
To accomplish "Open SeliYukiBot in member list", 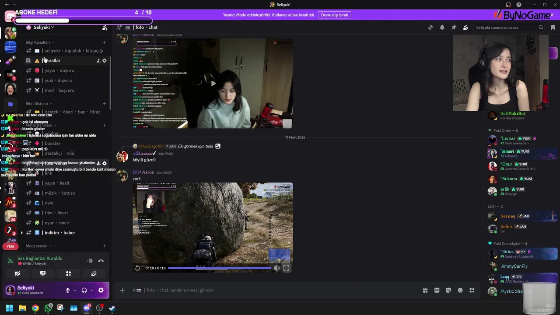I will (x=522, y=115).
